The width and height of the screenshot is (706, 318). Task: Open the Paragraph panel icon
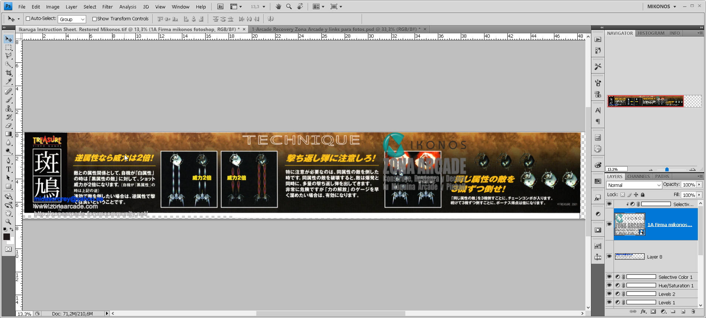598,122
